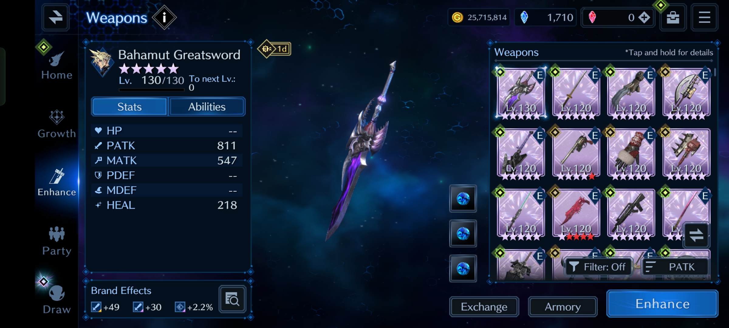Image resolution: width=729 pixels, height=328 pixels.
Task: Open the 1d timed event badge
Action: coord(275,49)
